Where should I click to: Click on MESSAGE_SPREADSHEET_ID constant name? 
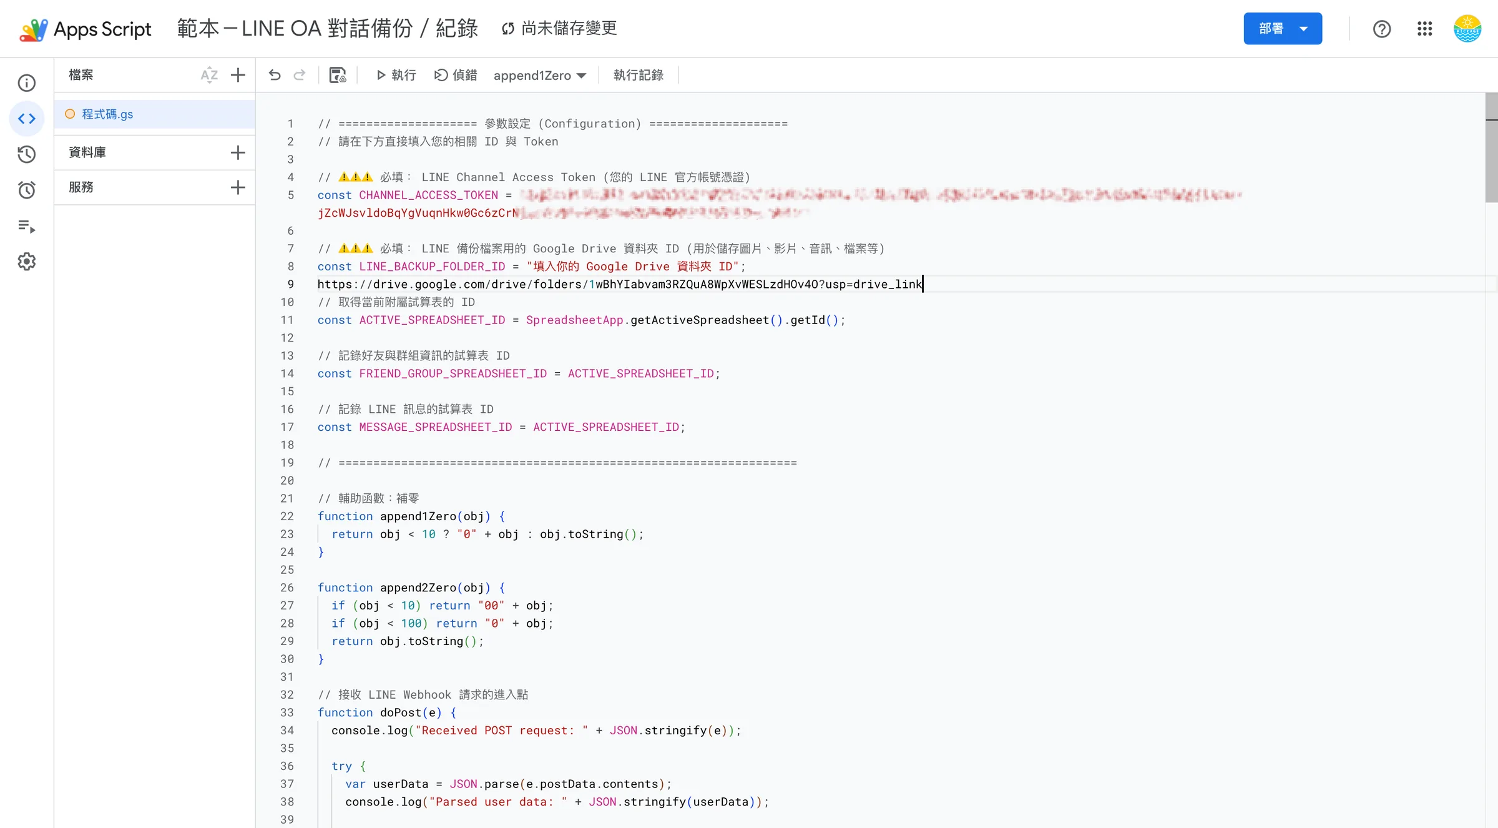435,428
